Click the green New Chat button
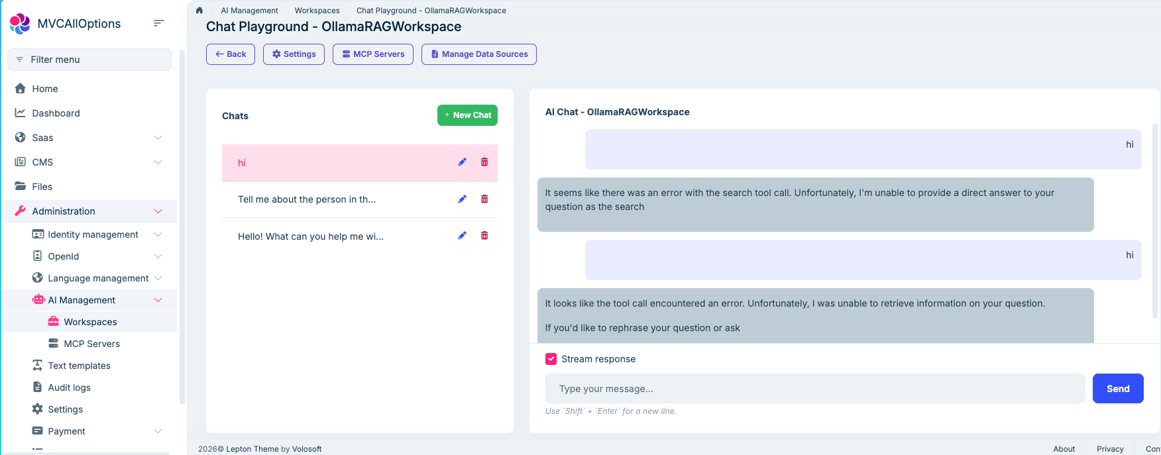Viewport: 1161px width, 455px height. (467, 115)
